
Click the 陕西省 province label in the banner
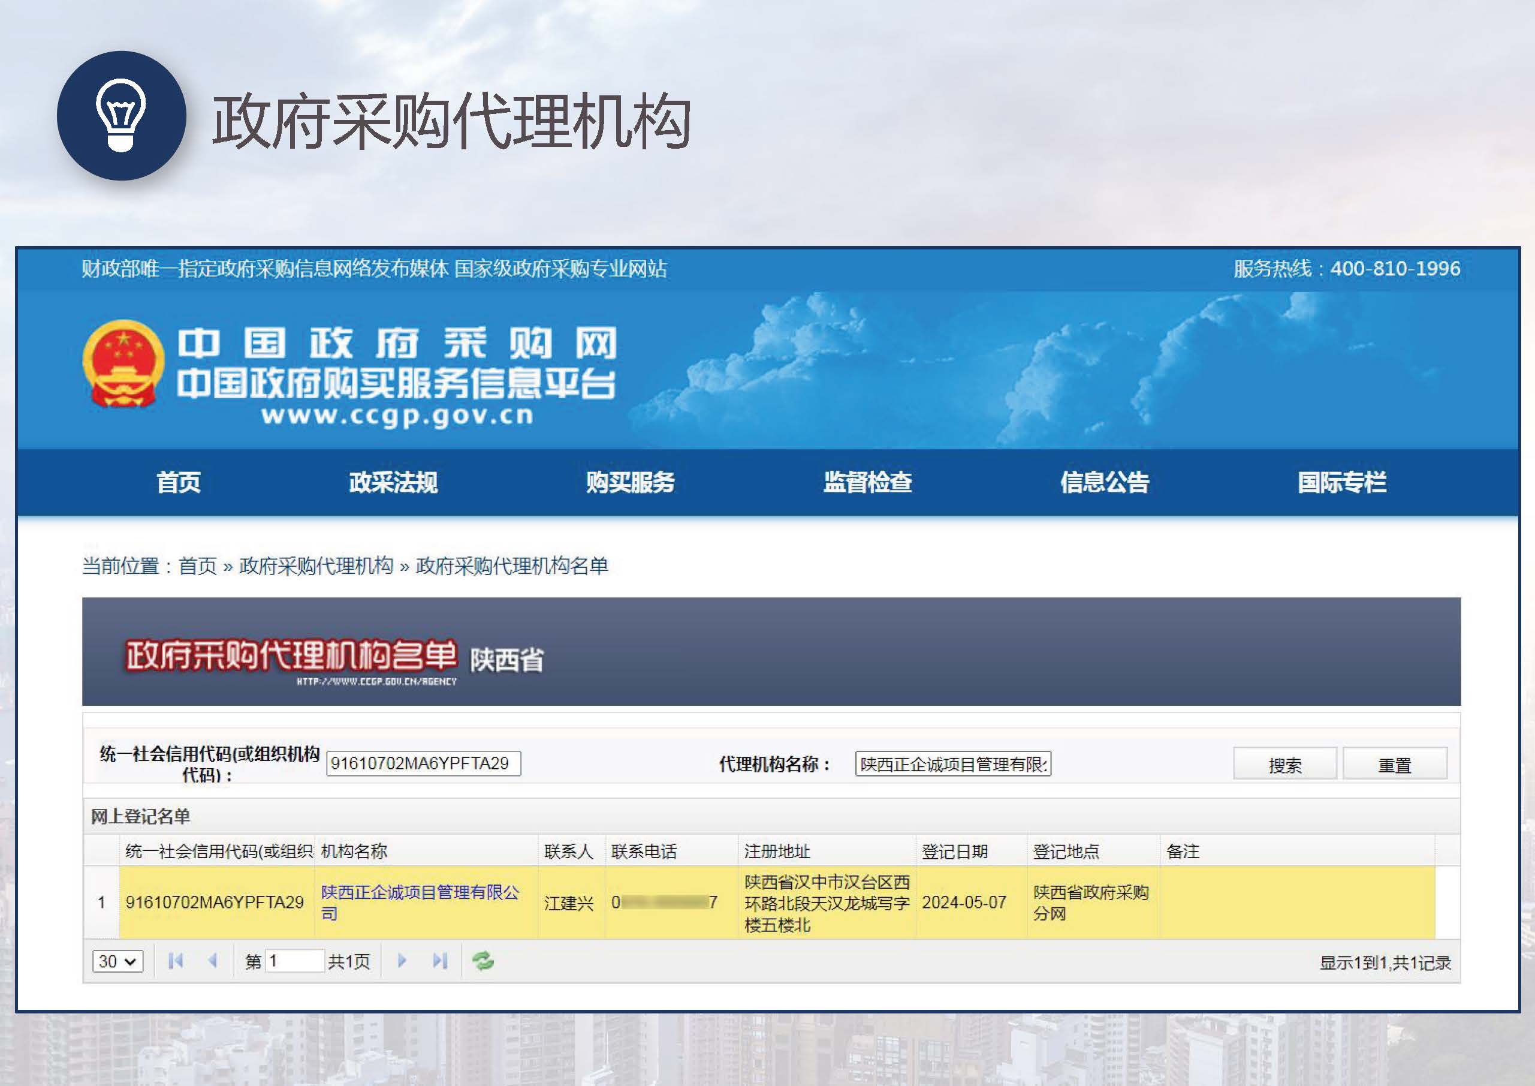506,660
